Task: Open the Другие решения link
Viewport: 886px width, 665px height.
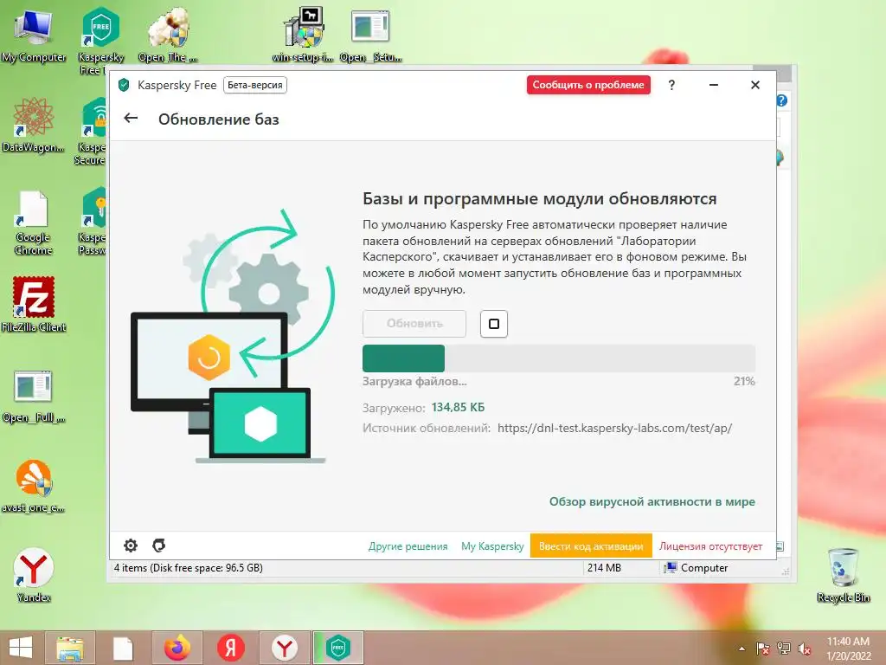Action: [408, 546]
